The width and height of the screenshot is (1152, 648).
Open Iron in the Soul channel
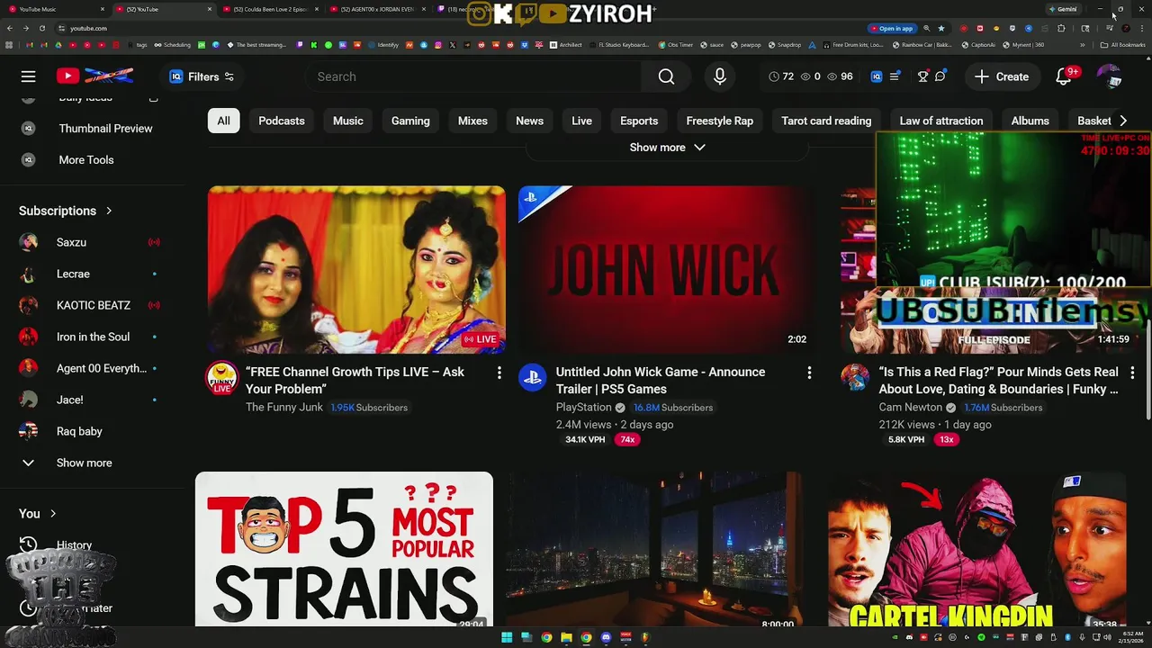[x=94, y=337]
